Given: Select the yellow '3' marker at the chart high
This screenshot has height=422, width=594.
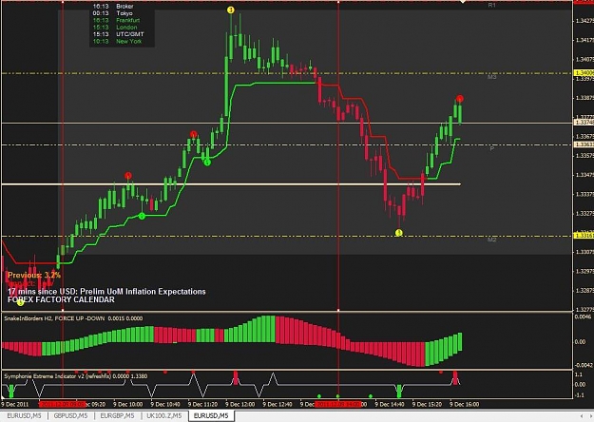Looking at the screenshot, I should 231,10.
